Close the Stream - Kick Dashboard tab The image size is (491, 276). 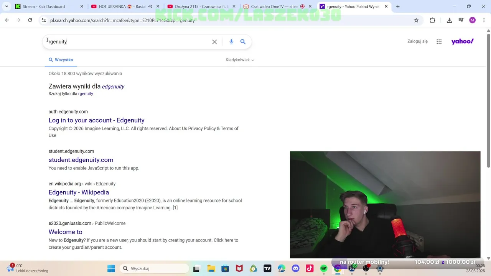pos(82,7)
